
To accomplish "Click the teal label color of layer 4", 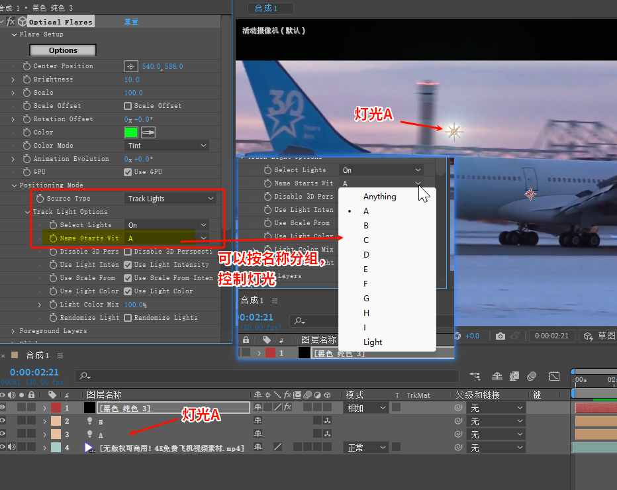I will [56, 448].
